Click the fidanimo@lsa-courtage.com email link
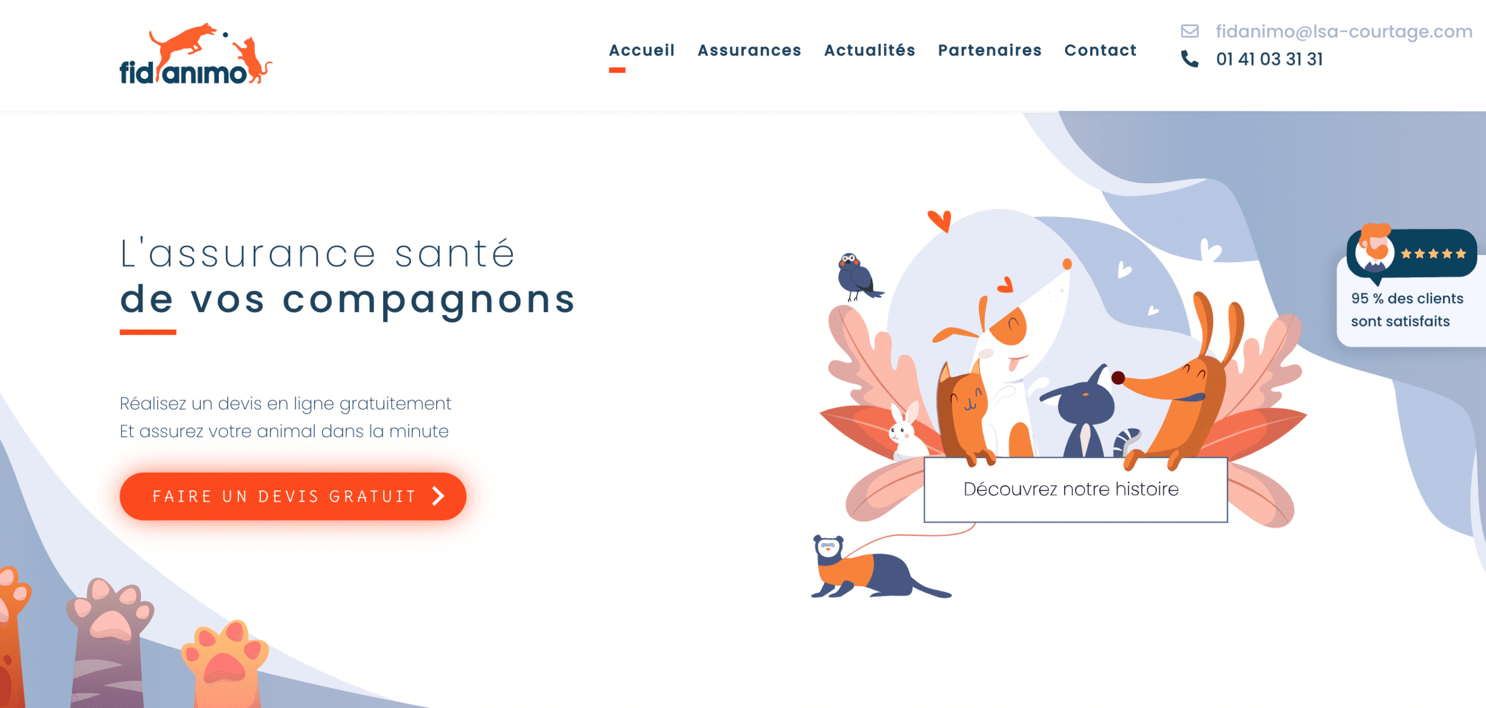This screenshot has height=708, width=1486. coord(1344,31)
